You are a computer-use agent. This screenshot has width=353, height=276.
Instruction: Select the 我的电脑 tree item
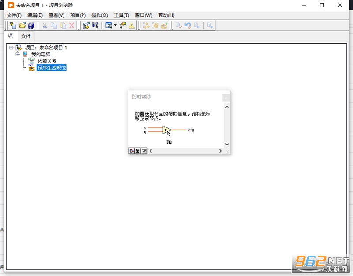(41, 54)
